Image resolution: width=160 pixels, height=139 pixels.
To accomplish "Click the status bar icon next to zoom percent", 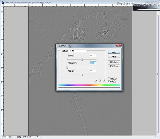I will (10, 137).
